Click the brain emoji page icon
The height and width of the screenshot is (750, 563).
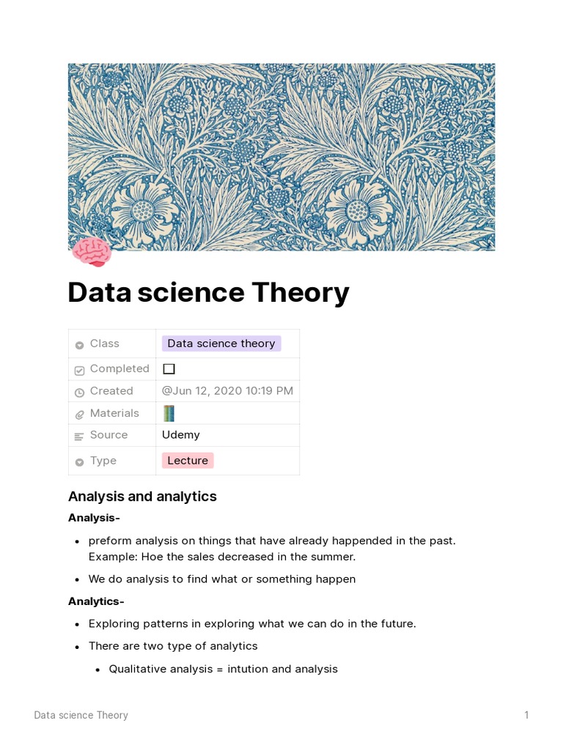tap(92, 252)
